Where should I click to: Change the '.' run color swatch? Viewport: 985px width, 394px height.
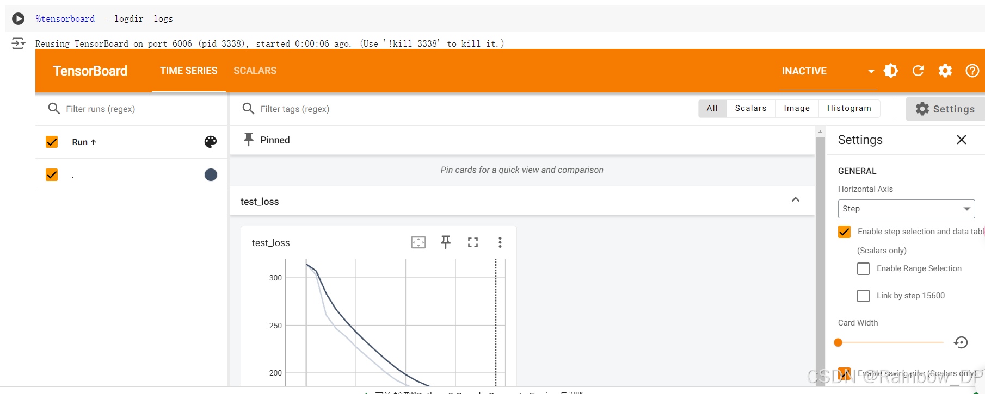pos(211,174)
